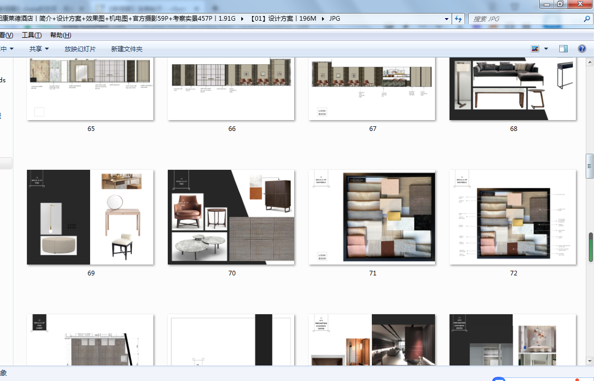Open the view options dropdown arrow
The width and height of the screenshot is (594, 381).
tap(546, 49)
